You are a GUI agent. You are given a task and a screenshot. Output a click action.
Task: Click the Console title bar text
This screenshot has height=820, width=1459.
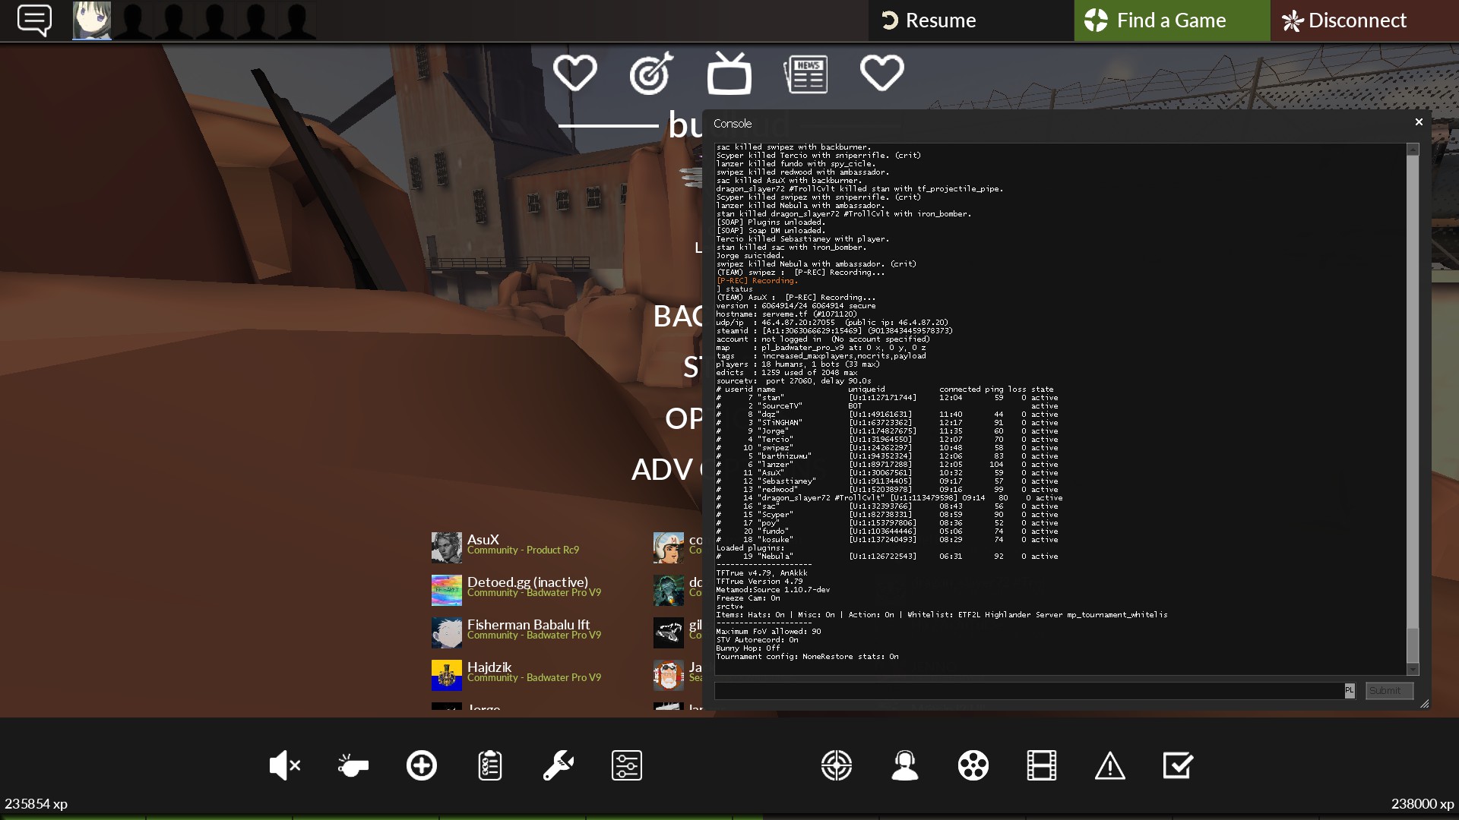coord(733,124)
